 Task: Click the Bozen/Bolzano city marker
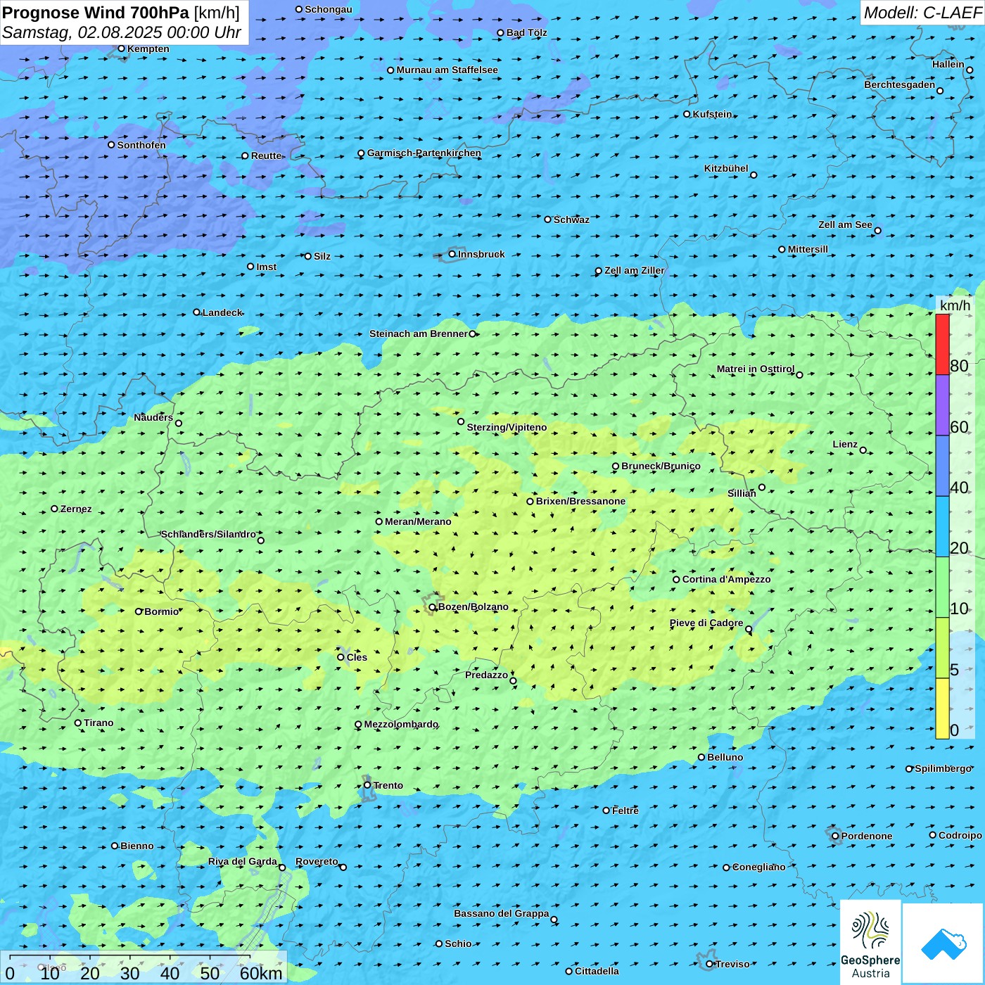click(433, 607)
